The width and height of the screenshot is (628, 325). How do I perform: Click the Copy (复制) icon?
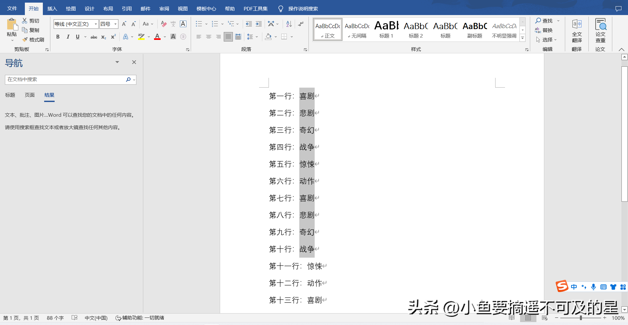(x=25, y=30)
